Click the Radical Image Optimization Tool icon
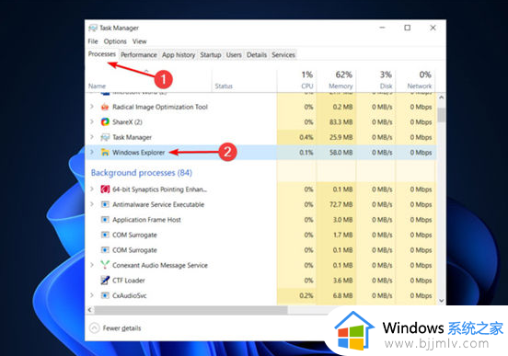The image size is (508, 356). point(105,107)
